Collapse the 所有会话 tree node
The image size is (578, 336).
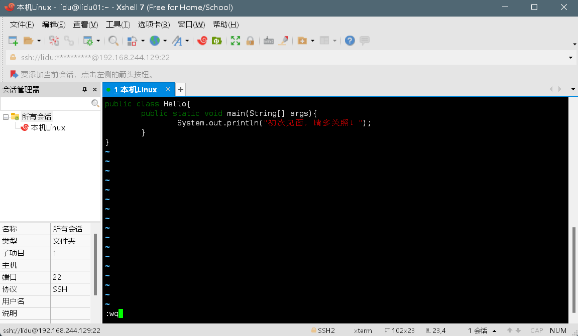tap(6, 117)
